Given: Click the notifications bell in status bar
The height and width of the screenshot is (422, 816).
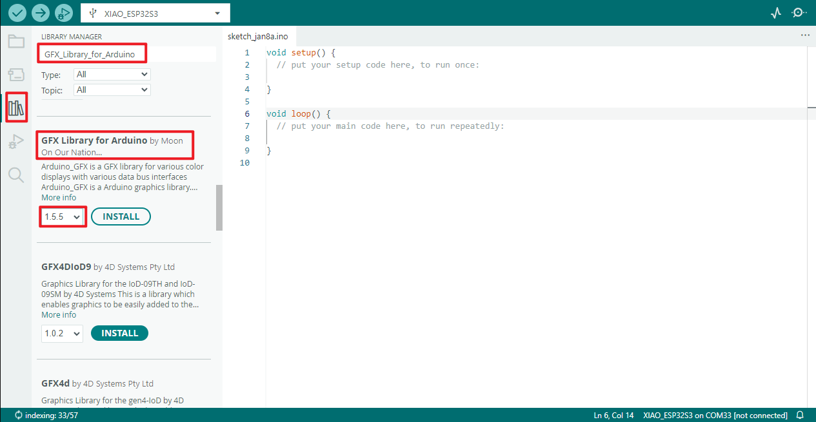Looking at the screenshot, I should pyautogui.click(x=800, y=416).
